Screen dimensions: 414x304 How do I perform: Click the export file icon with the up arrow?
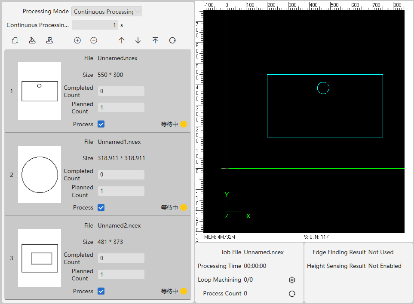tap(49, 40)
